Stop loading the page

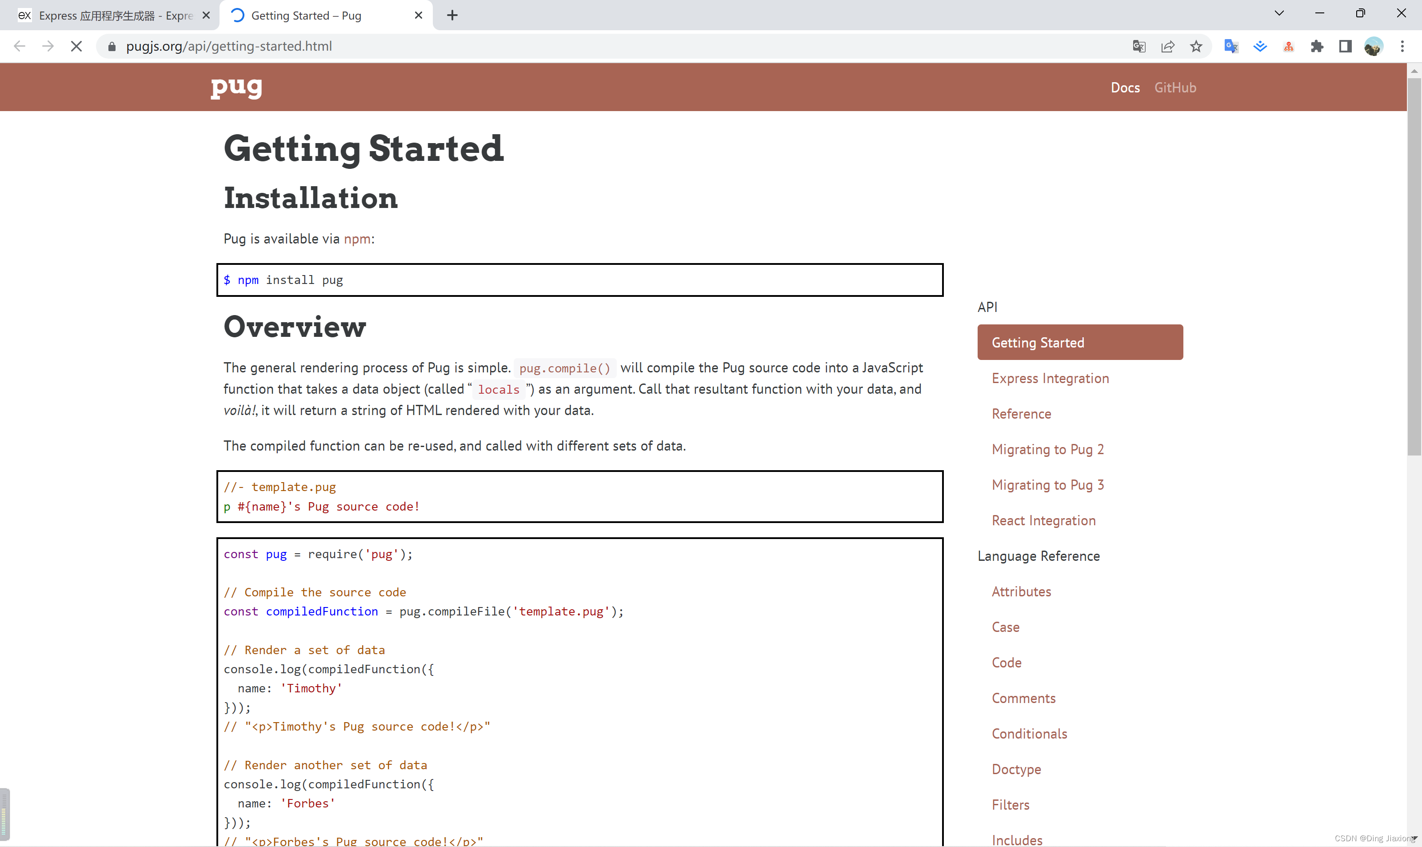(76, 46)
